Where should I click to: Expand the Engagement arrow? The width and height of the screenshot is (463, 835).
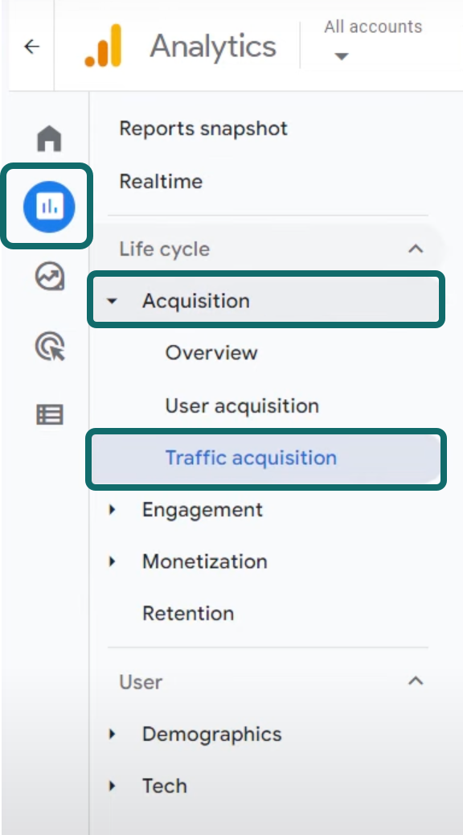pos(112,510)
